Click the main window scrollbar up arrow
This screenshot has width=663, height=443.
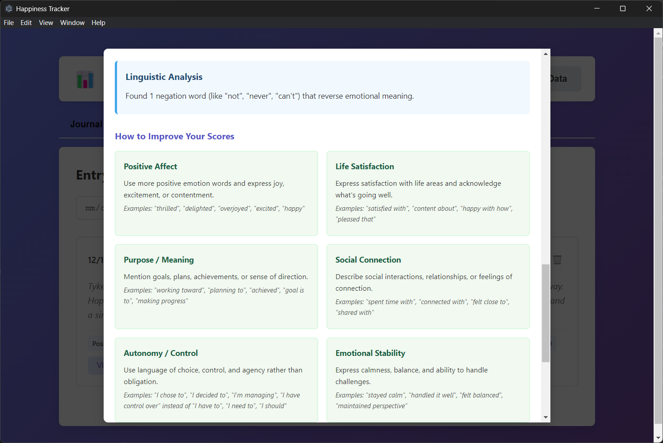(658, 33)
